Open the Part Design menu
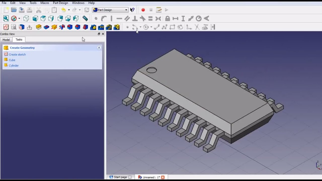This screenshot has height=181, width=322. pos(60,3)
